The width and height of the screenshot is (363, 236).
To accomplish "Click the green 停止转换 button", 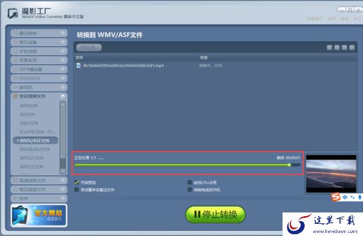I will click(x=215, y=214).
